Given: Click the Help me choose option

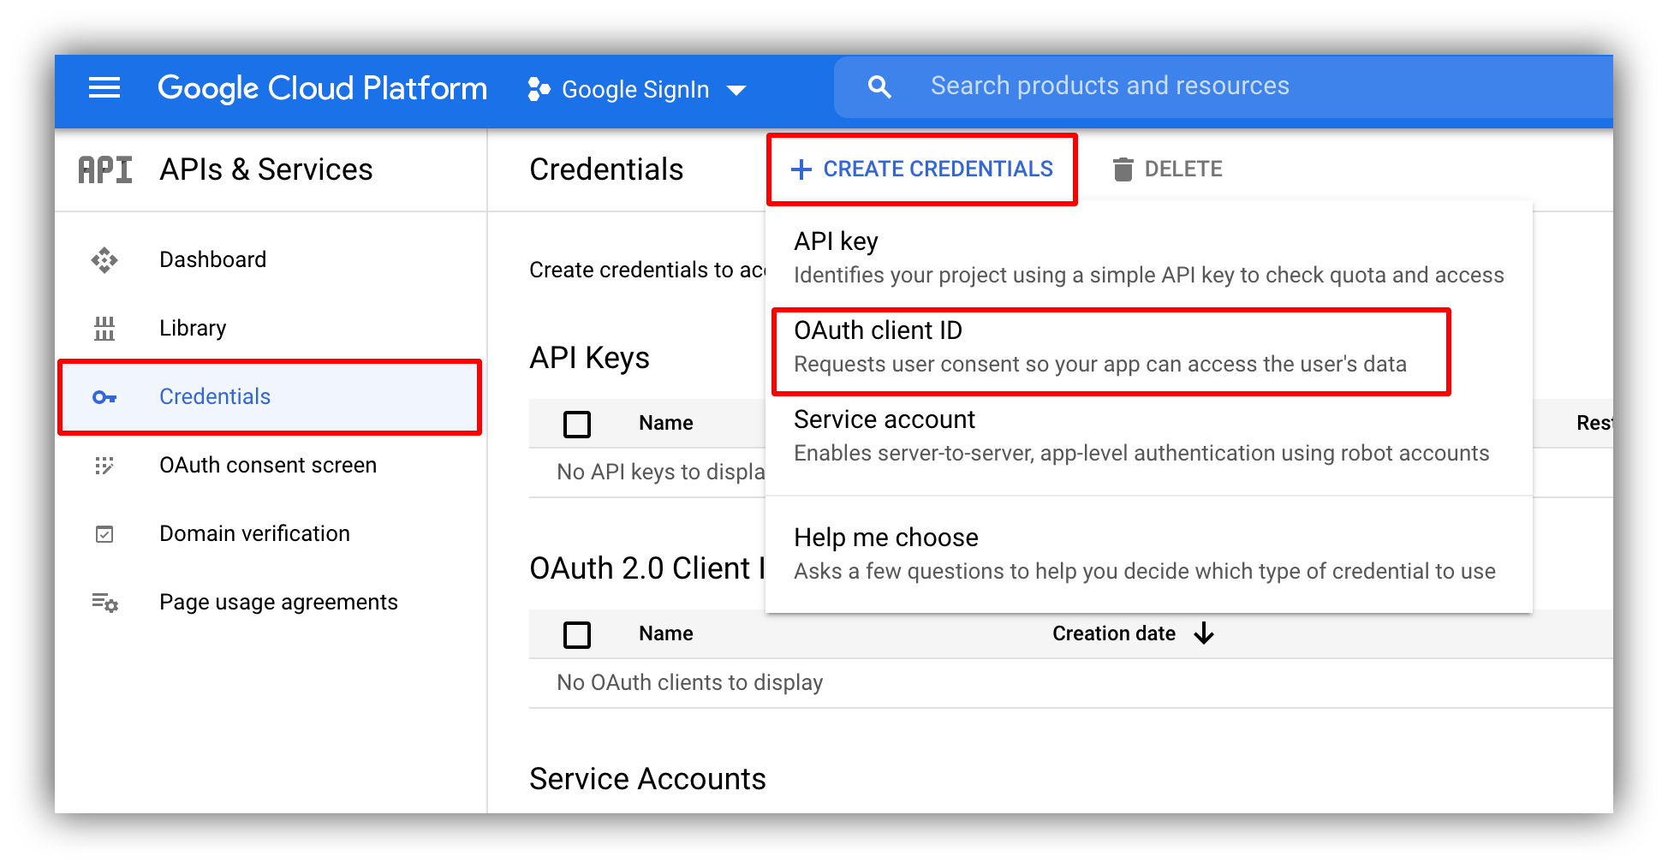Looking at the screenshot, I should pos(886,538).
